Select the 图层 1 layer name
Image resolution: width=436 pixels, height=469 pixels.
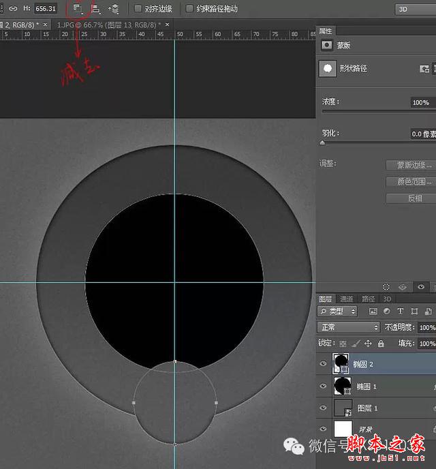[x=367, y=408]
